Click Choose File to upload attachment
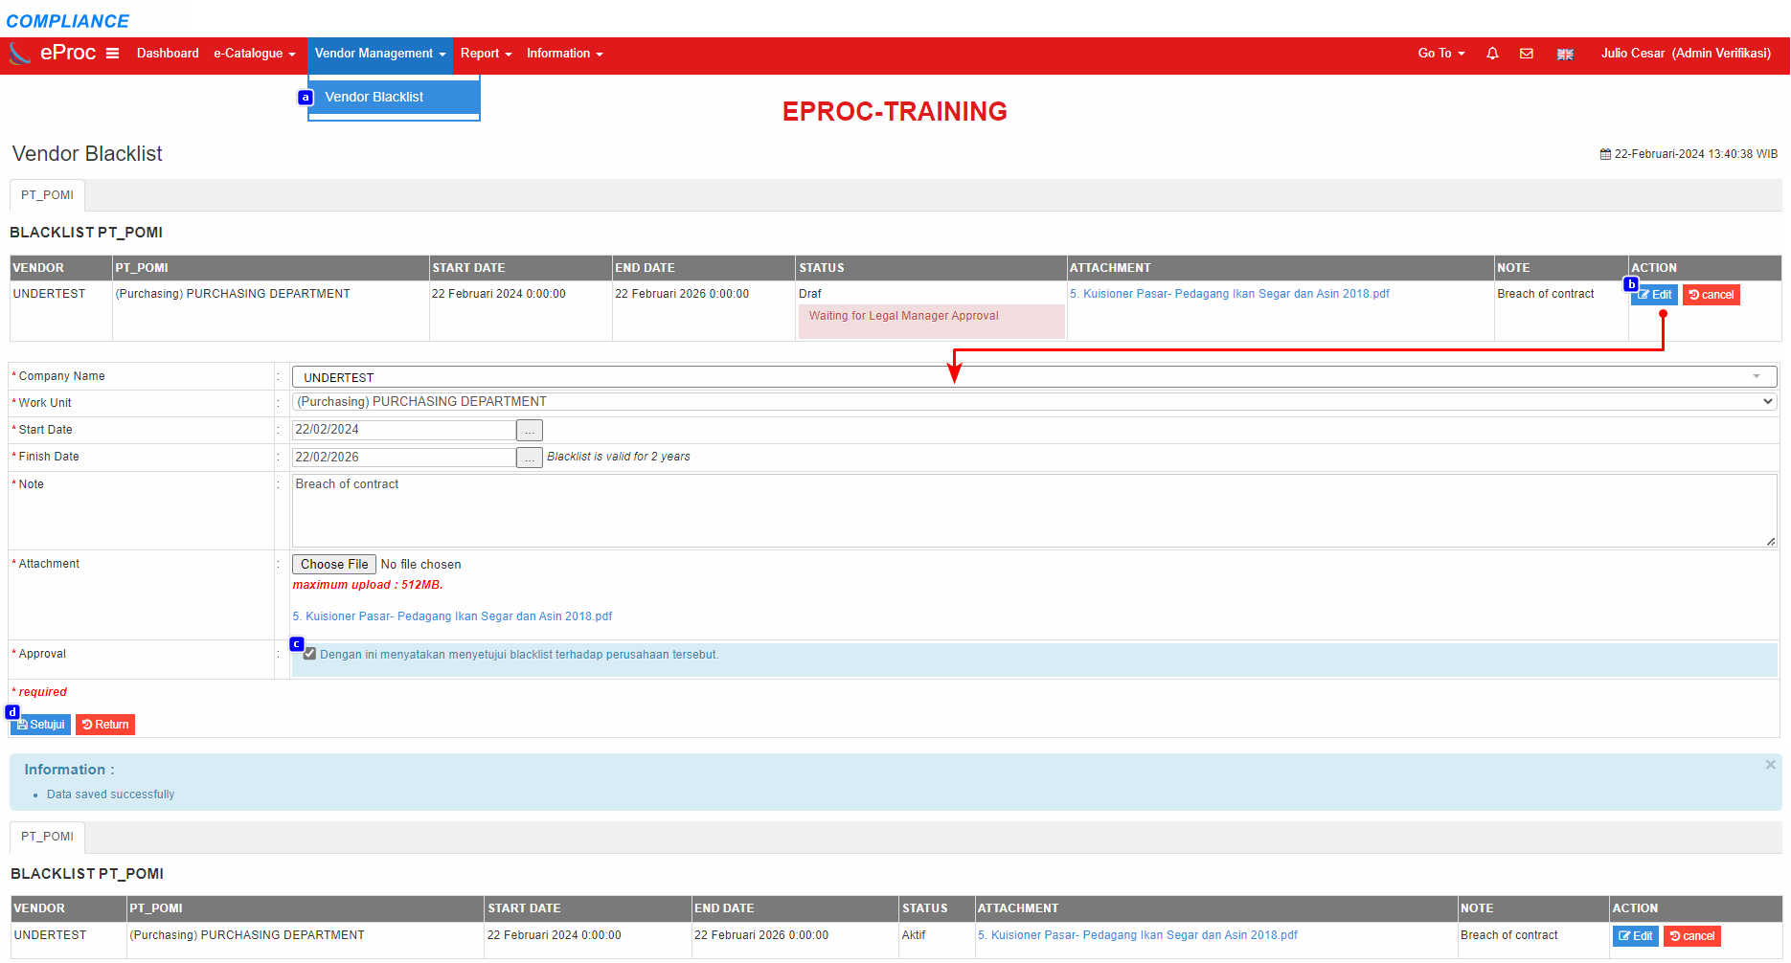 pos(333,565)
